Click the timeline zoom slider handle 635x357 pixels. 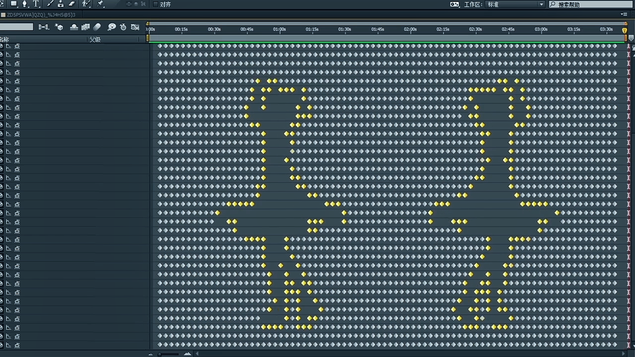[159, 354]
